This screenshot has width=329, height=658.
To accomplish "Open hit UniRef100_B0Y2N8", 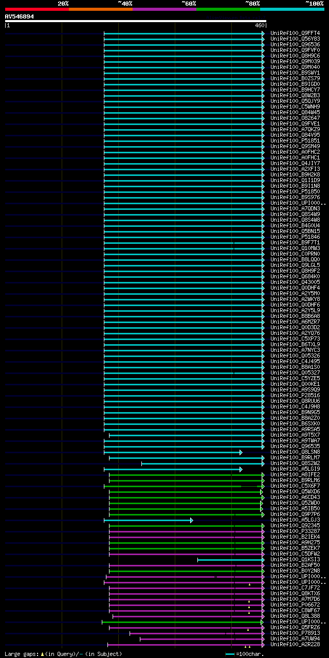I will pyautogui.click(x=295, y=571).
